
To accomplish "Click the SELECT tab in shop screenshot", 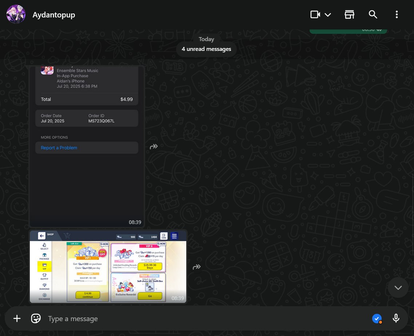I will coord(44,246).
